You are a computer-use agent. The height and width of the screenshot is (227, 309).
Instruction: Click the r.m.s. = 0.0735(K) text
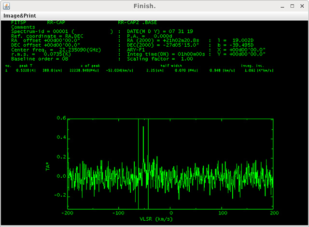click(x=41, y=53)
